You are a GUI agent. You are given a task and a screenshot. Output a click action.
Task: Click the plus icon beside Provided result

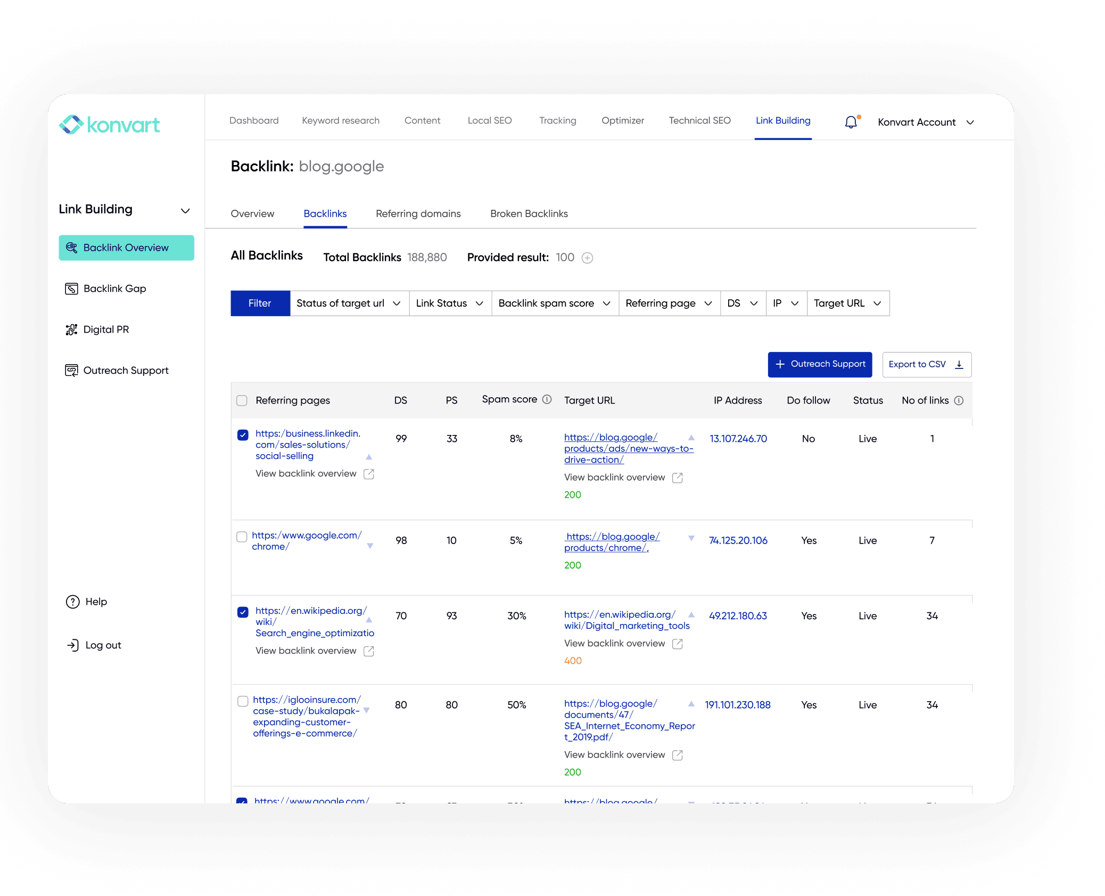click(x=587, y=258)
